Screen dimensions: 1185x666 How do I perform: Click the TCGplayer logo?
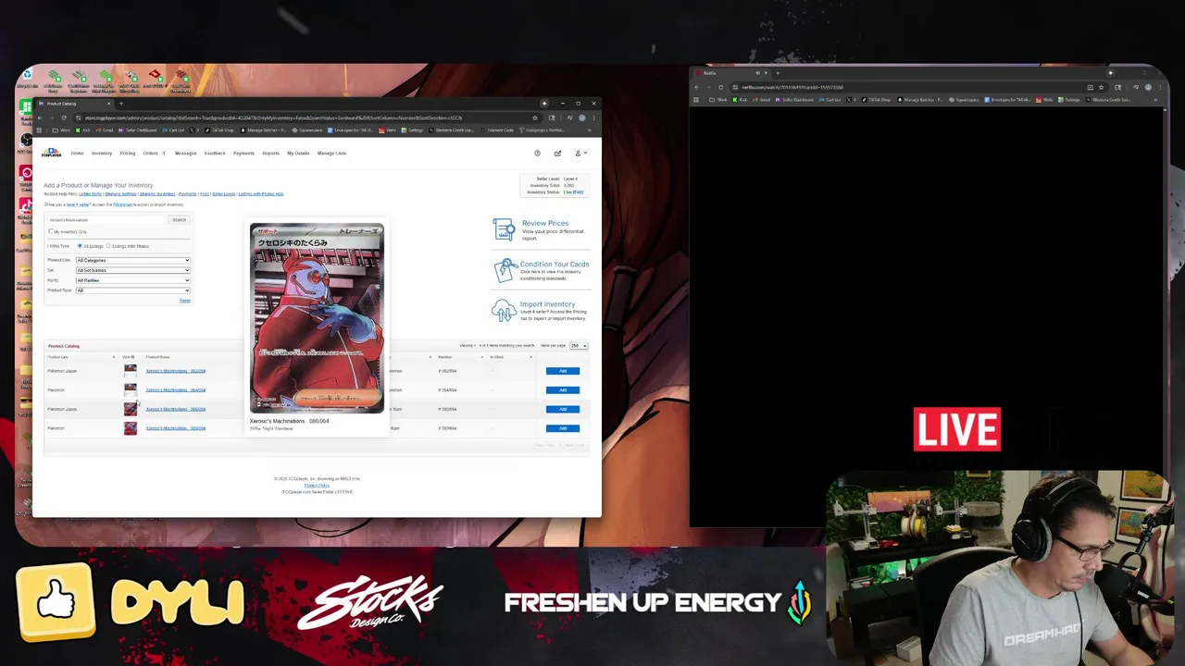click(51, 153)
